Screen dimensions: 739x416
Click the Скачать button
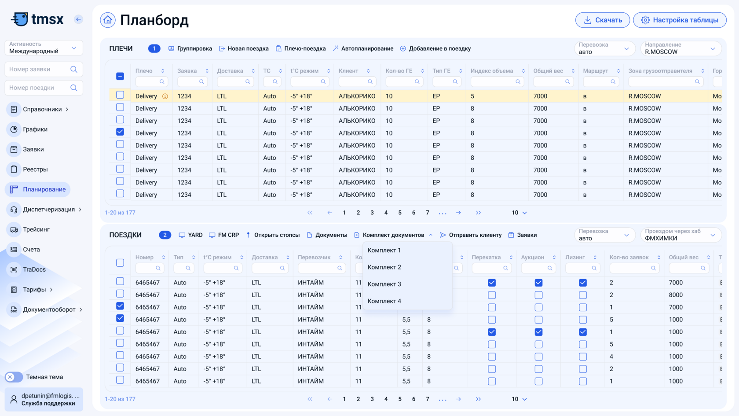coord(602,20)
